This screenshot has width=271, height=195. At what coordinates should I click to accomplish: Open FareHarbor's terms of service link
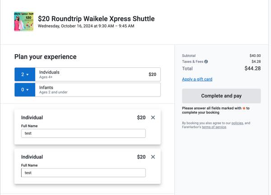[214, 127]
